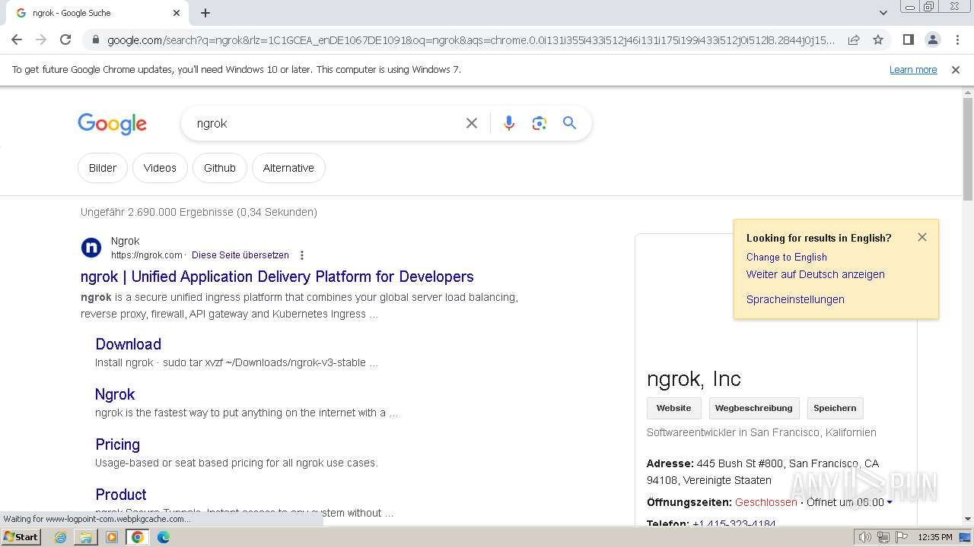Click the Ngrok site favicon

[x=91, y=248]
